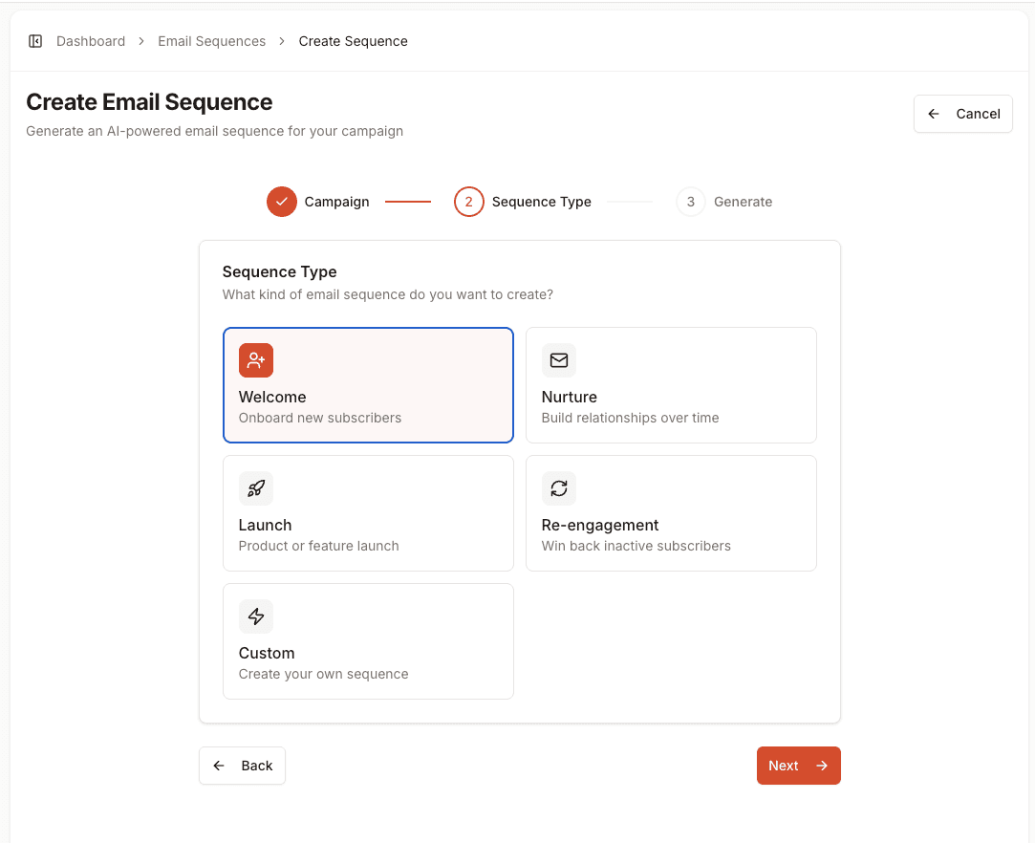Click the 'Create Email Sequence' page heading
The width and height of the screenshot is (1035, 843).
pyautogui.click(x=149, y=102)
